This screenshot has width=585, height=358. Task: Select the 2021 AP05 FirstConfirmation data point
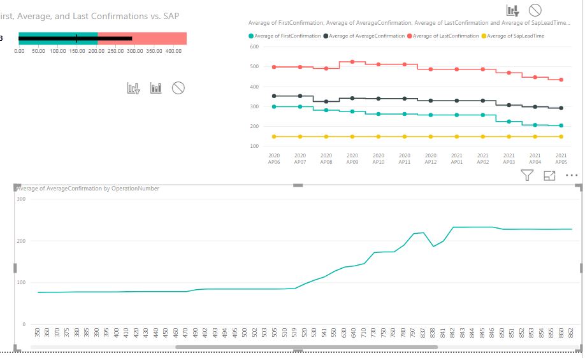[x=561, y=125]
